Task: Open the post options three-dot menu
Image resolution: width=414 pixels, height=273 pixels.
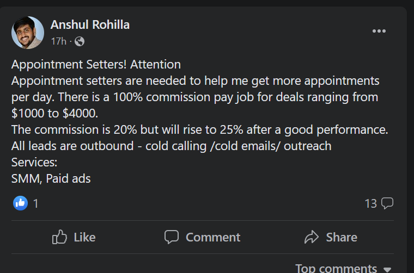Action: click(x=379, y=31)
